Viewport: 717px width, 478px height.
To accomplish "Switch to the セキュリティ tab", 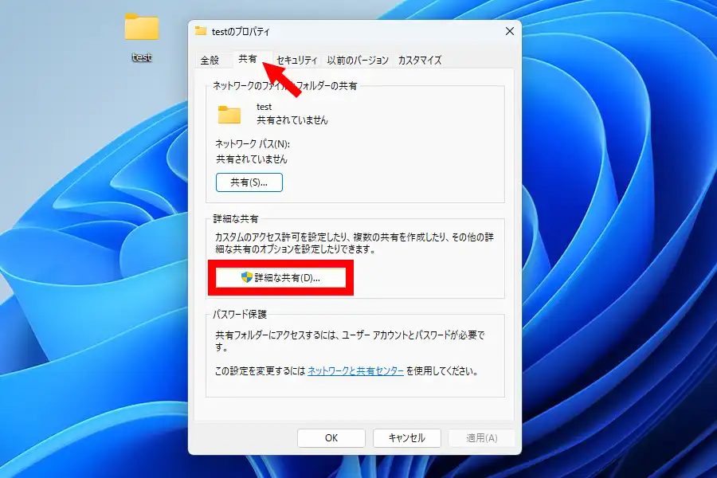I will click(297, 60).
